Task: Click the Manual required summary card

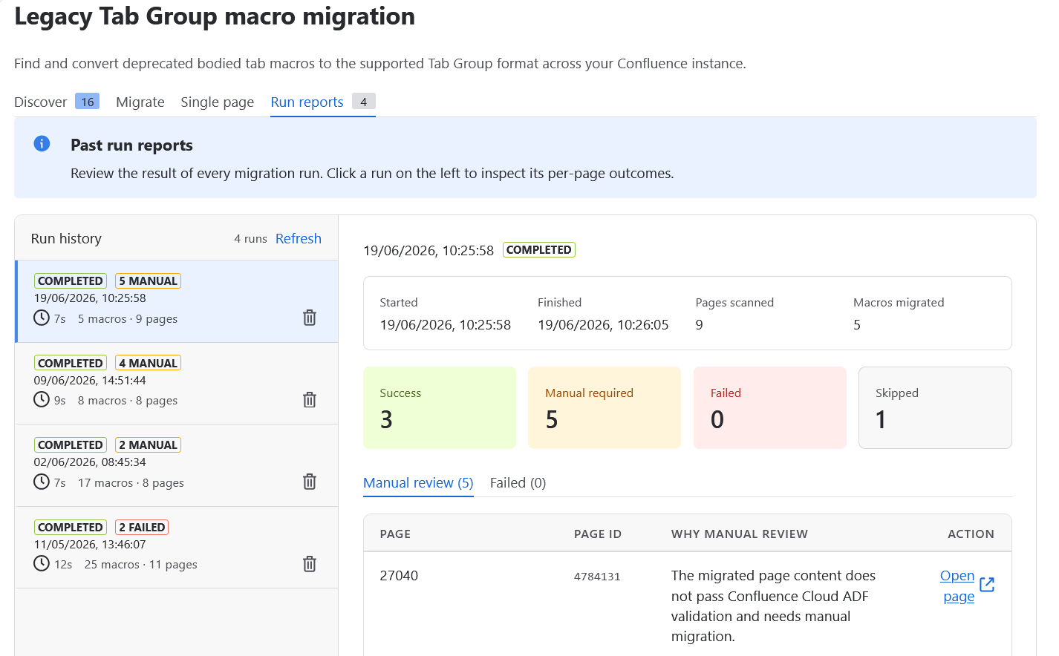Action: pyautogui.click(x=605, y=407)
